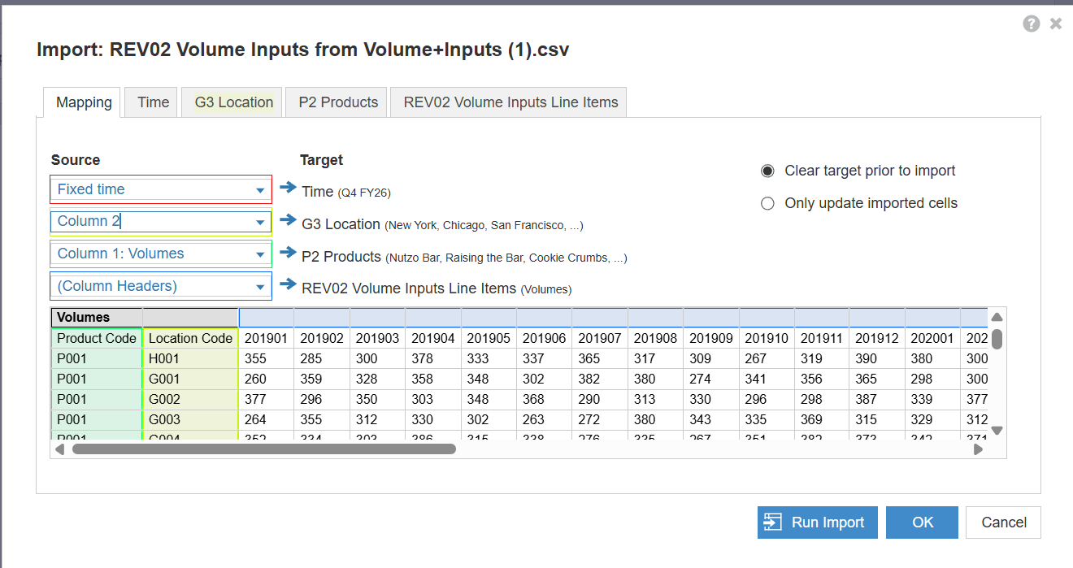Click P001 in the H001 row
This screenshot has height=568, width=1073.
click(97, 358)
